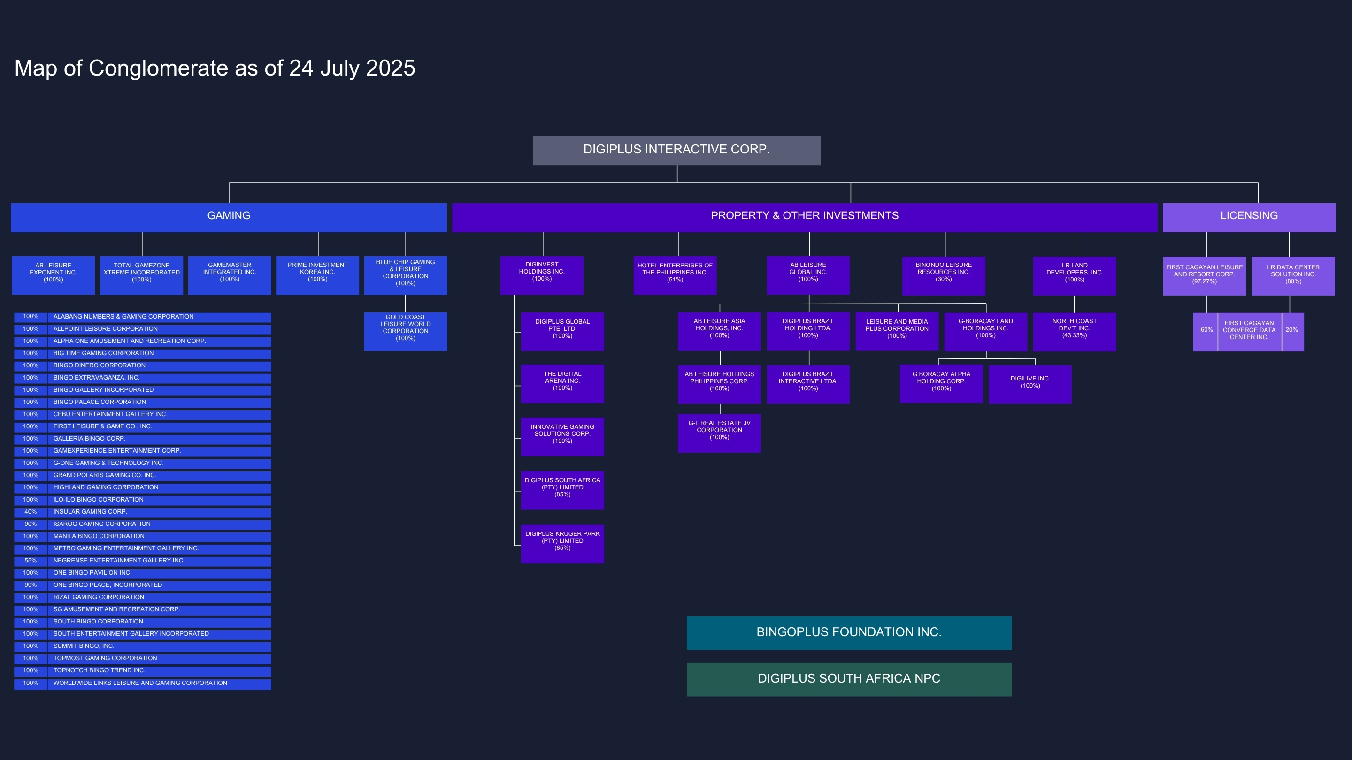
Task: Click FIRST CAGAYAN CONVERGE DATA CENTER INC.
Action: 1249,332
